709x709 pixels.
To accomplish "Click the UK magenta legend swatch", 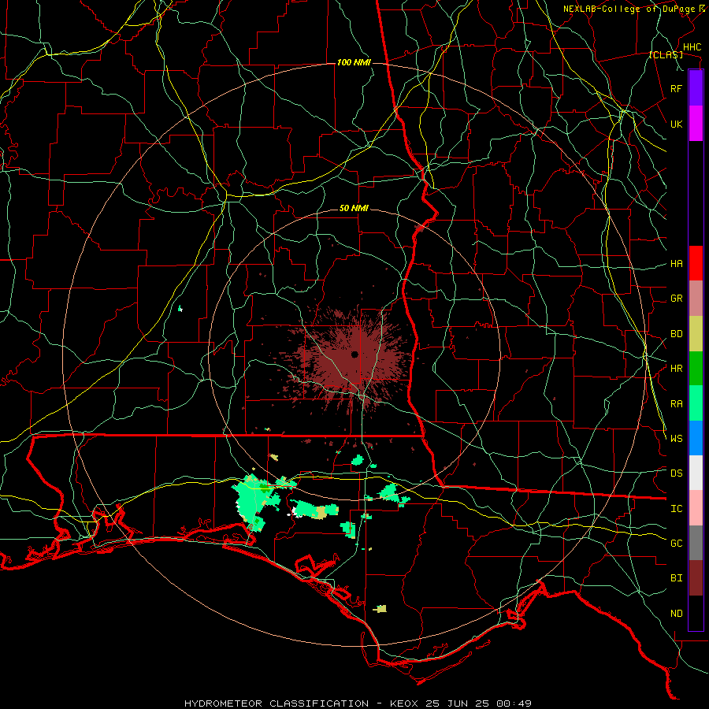I will [x=696, y=124].
